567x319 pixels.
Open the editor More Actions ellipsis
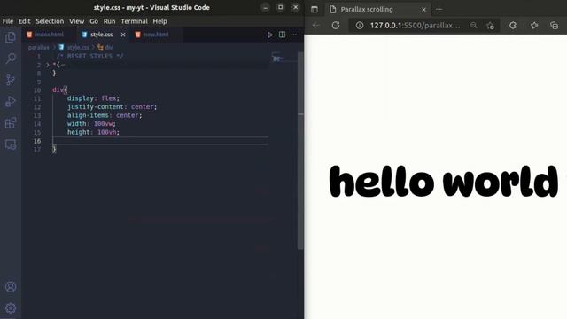tap(293, 35)
